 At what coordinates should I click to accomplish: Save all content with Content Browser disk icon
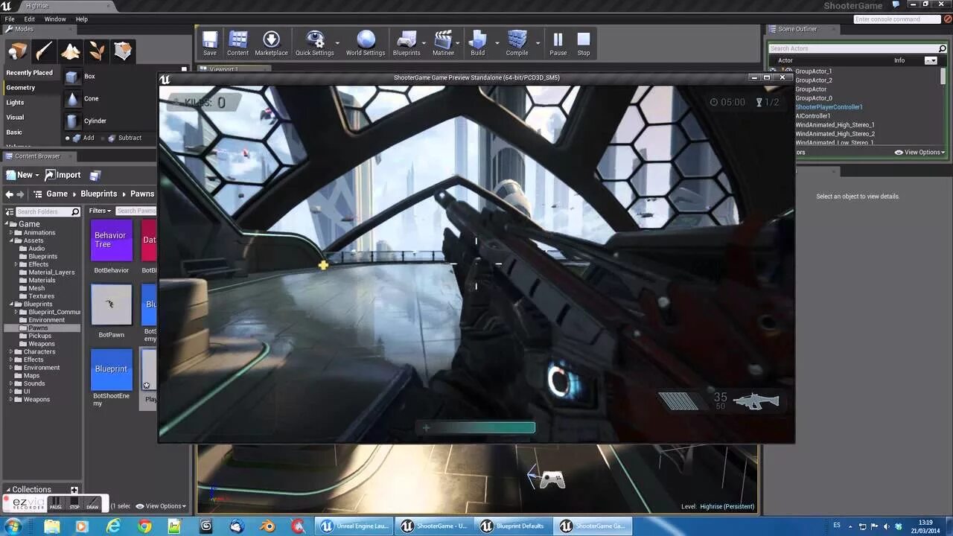tap(95, 175)
